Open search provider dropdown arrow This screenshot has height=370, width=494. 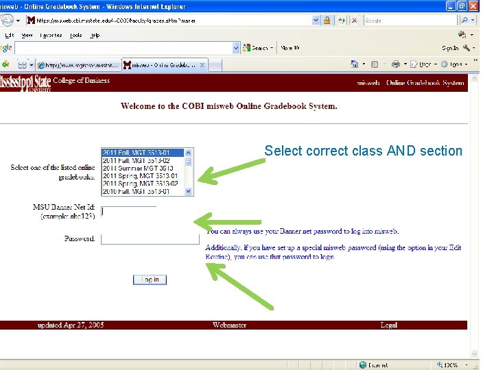(473, 21)
